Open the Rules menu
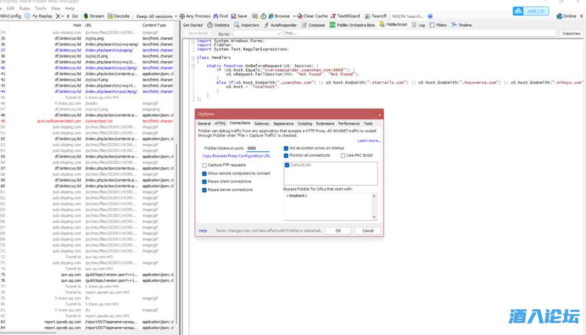Image resolution: width=586 pixels, height=335 pixels. pyautogui.click(x=24, y=8)
